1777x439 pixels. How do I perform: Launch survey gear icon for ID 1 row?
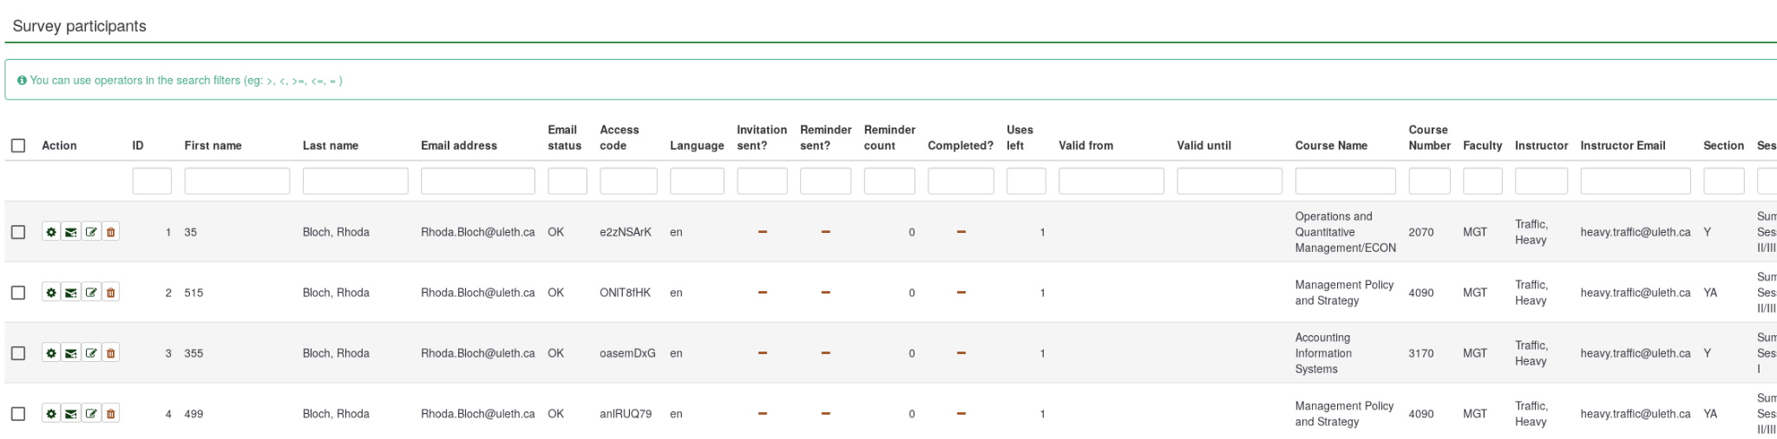tap(51, 232)
